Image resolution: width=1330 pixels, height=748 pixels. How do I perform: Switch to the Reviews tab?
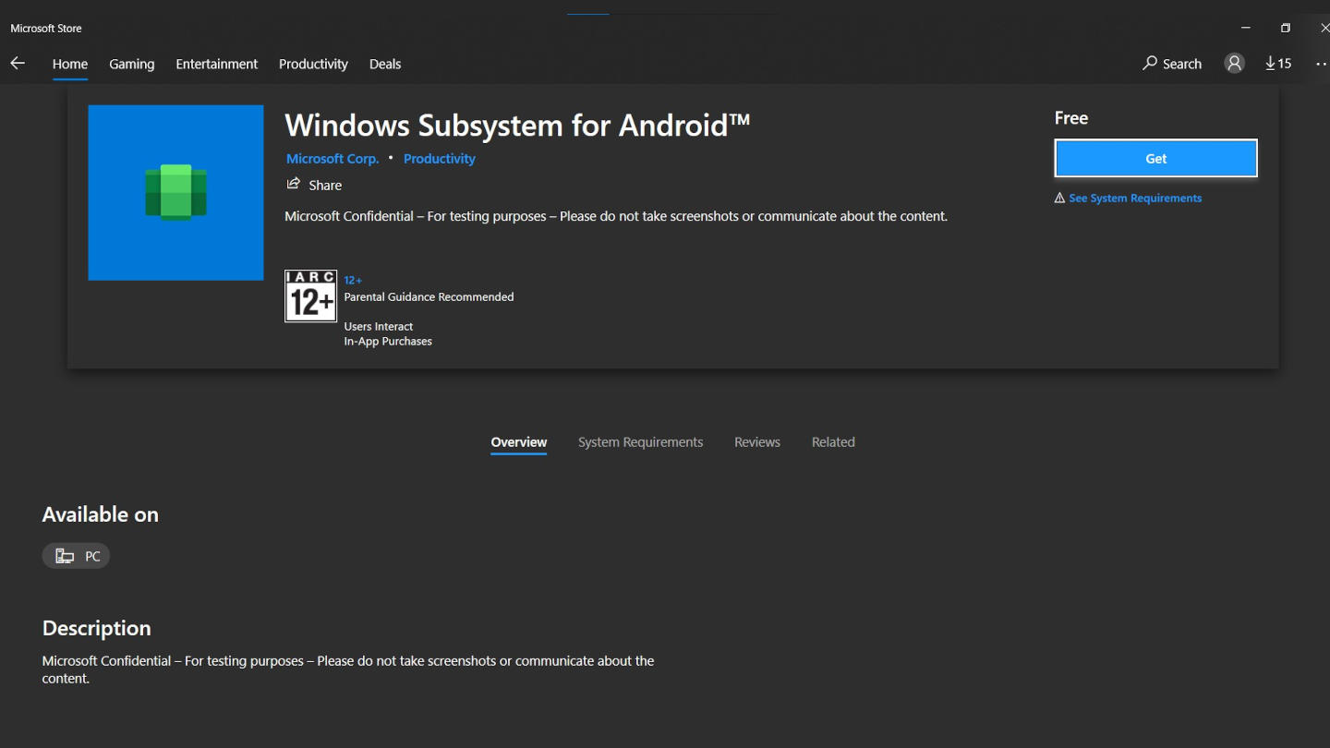click(x=756, y=441)
